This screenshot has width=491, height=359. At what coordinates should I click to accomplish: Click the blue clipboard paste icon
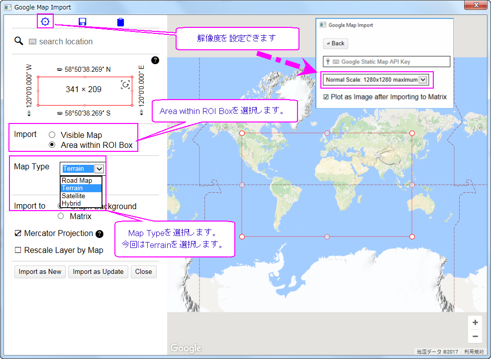pyautogui.click(x=120, y=22)
